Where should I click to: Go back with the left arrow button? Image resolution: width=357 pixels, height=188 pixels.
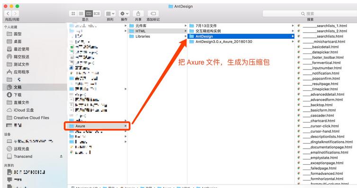[x=8, y=14]
